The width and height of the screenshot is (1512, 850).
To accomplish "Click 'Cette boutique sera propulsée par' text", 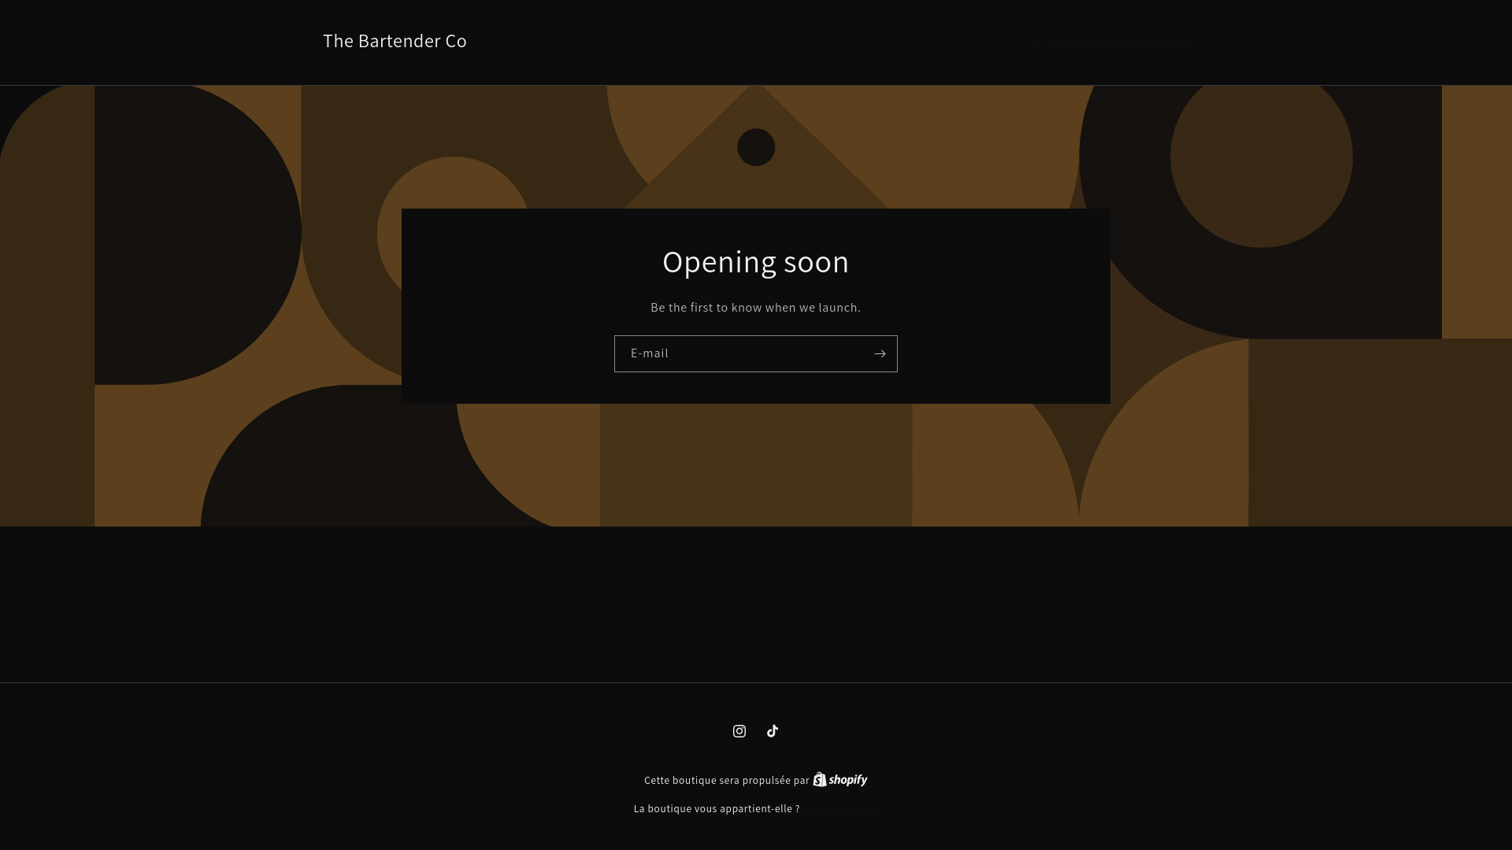I will (x=727, y=781).
